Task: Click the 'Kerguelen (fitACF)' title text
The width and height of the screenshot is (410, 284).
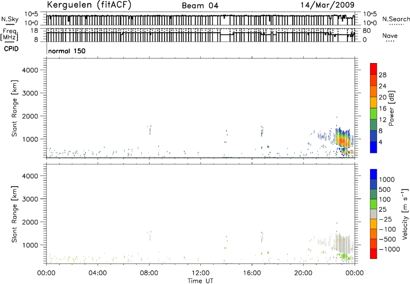Action: (89, 5)
